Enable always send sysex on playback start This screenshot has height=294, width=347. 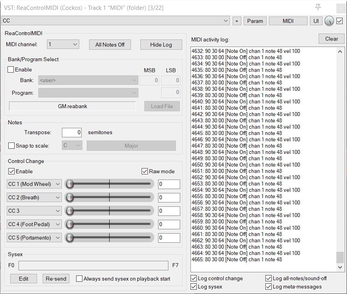(79, 279)
